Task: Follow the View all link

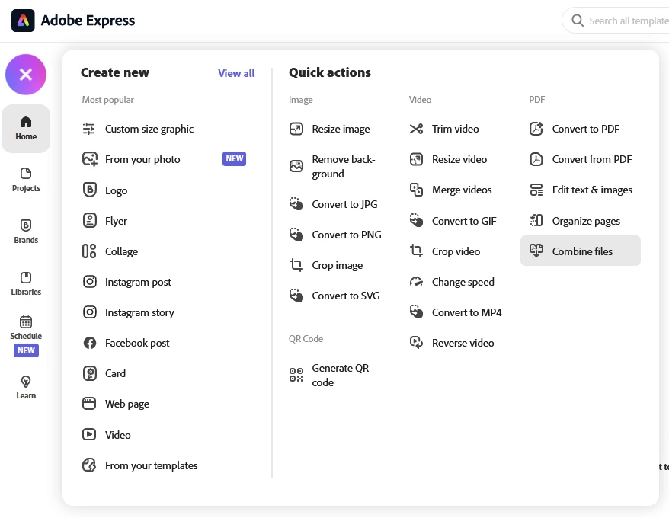Action: click(236, 73)
